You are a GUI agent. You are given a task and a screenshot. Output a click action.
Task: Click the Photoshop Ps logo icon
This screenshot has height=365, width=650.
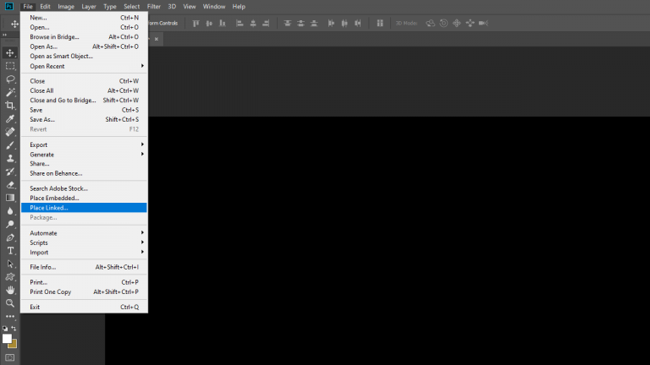click(x=8, y=6)
